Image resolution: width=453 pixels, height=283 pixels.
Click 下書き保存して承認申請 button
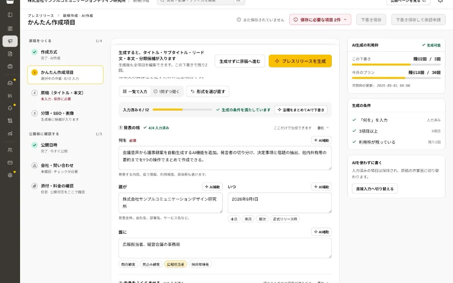pyautogui.click(x=418, y=20)
